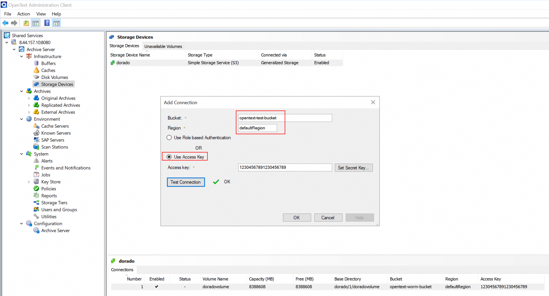Image resolution: width=549 pixels, height=296 pixels.
Task: Select the Buffers icon in the tree
Action: 36,63
